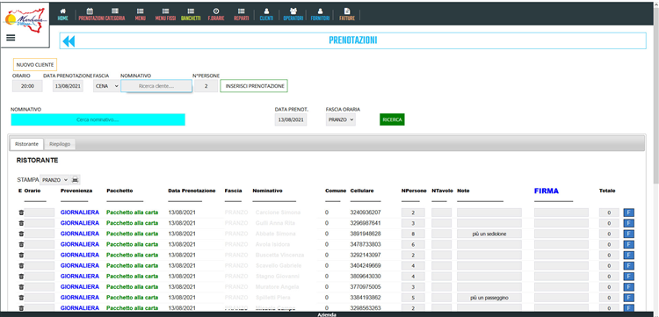Screen dimensions: 659x317
Task: Click Orario field in phone 3292143097 row
Action: pos(39,256)
